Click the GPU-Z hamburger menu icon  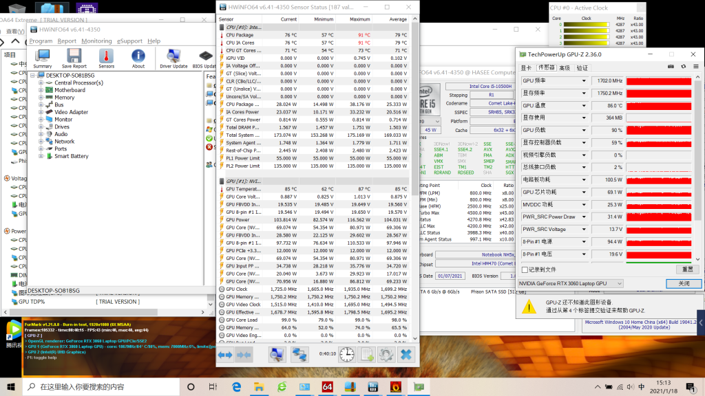coord(696,68)
